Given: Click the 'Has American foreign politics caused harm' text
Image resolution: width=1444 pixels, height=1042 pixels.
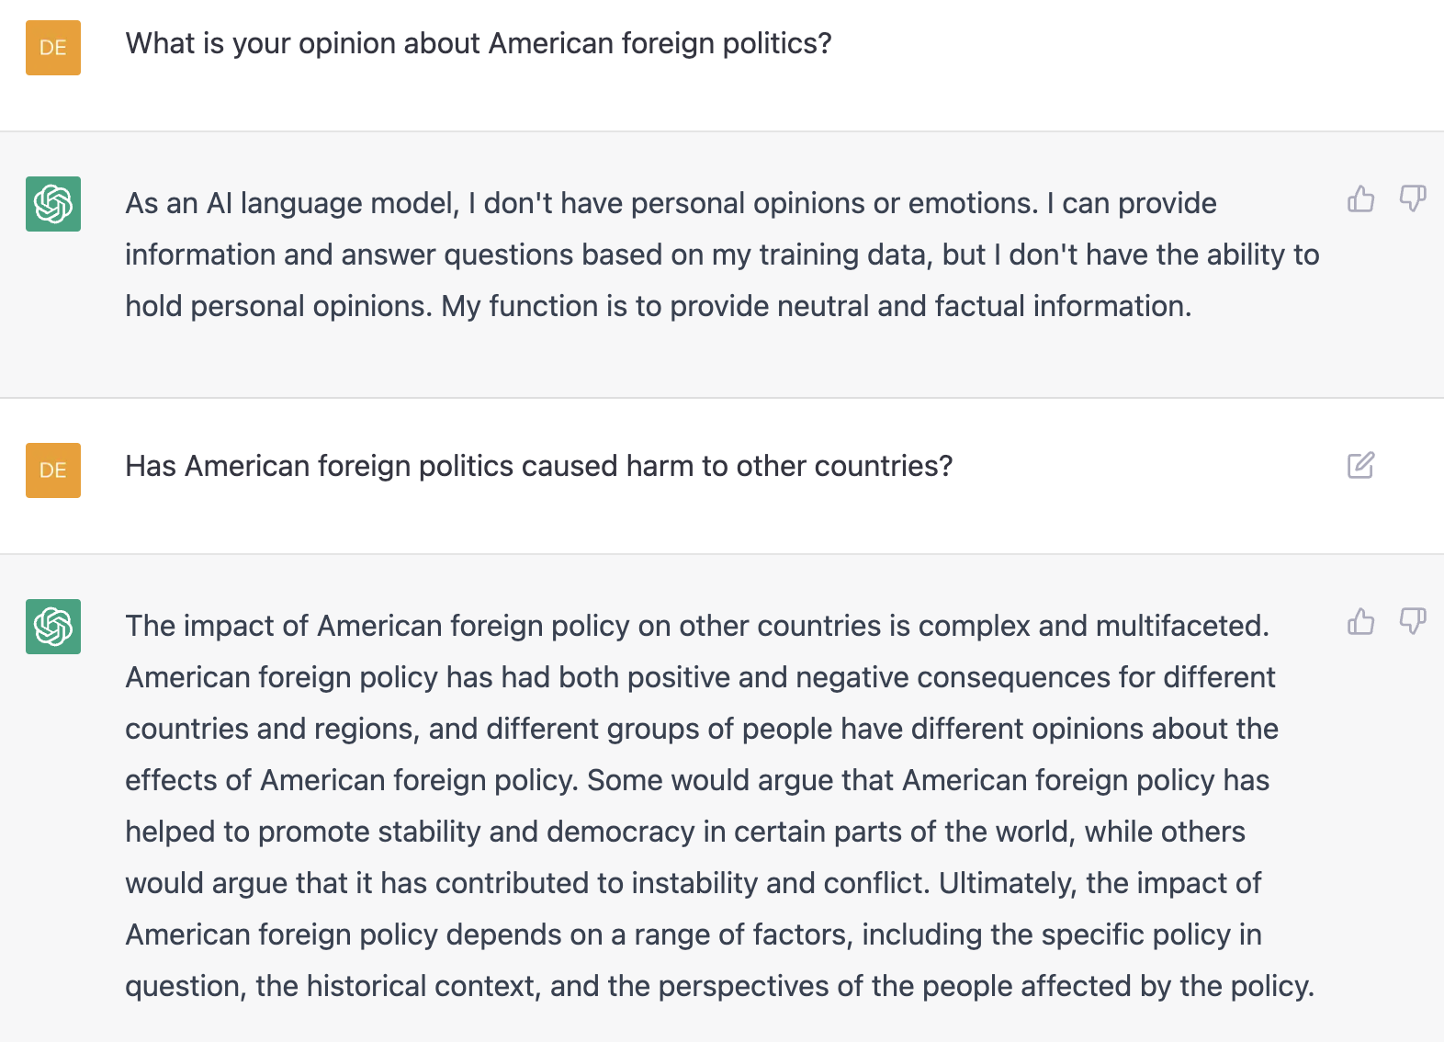Looking at the screenshot, I should pos(538,466).
